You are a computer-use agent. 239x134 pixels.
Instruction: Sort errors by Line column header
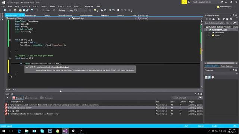pyautogui.click(x=173, y=102)
